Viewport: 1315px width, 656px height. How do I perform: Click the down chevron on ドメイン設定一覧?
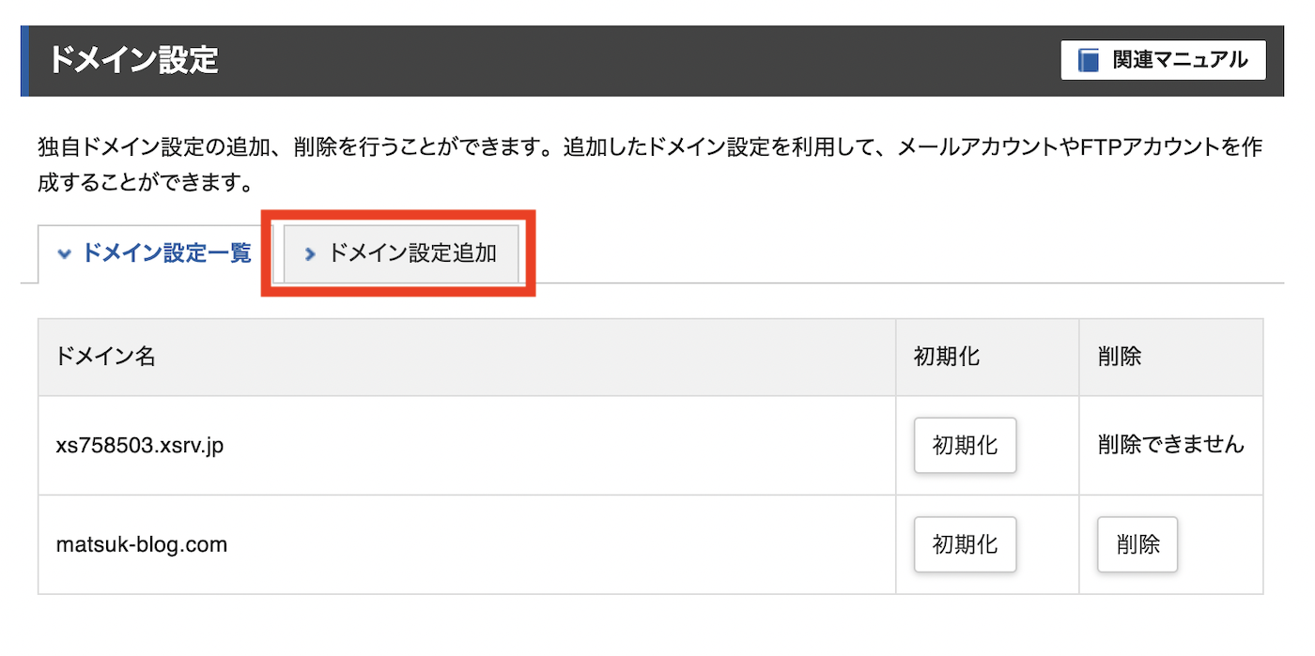64,254
